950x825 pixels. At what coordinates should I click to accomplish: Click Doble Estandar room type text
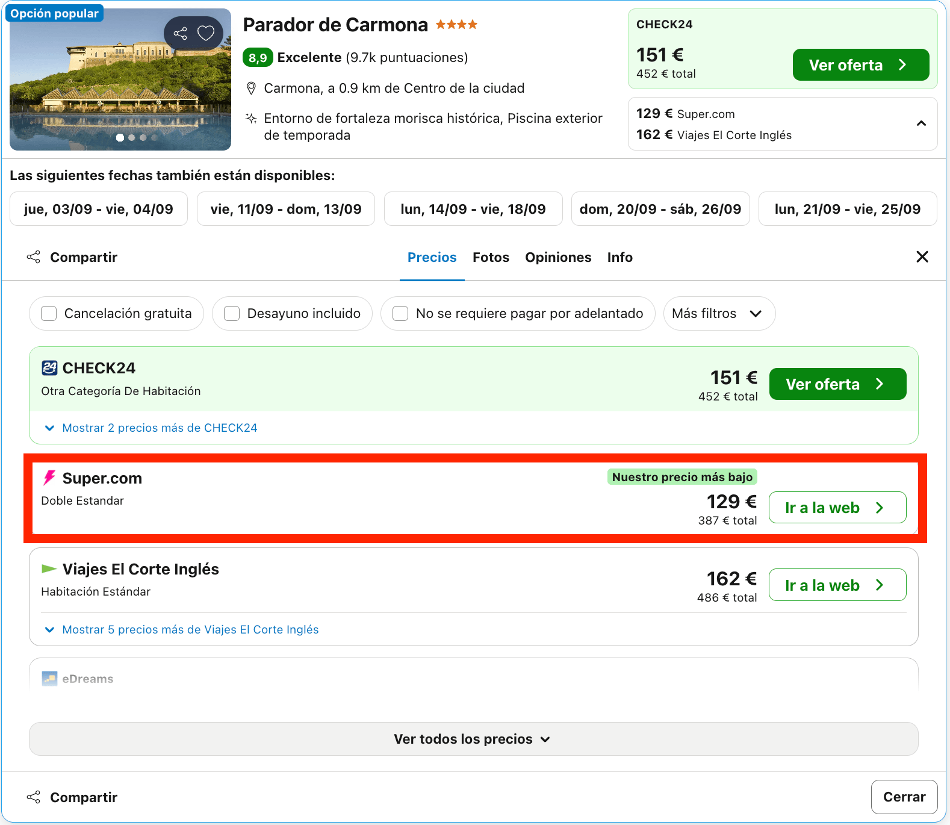[82, 501]
